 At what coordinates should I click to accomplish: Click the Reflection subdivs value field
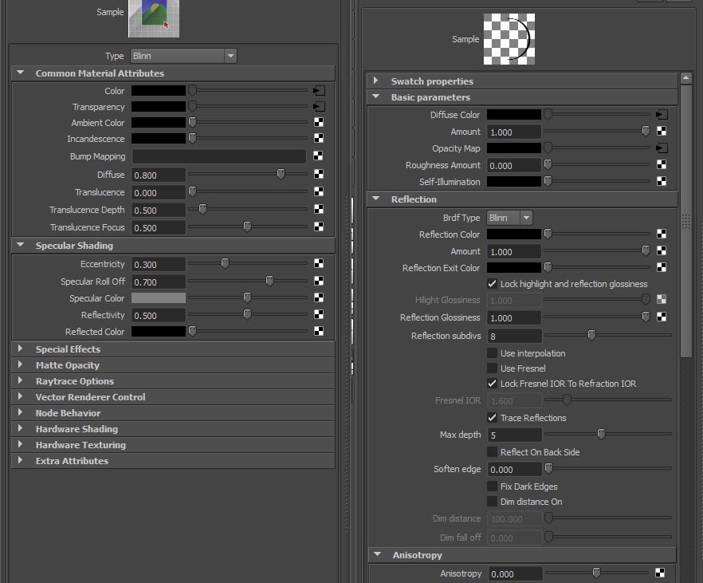point(514,336)
